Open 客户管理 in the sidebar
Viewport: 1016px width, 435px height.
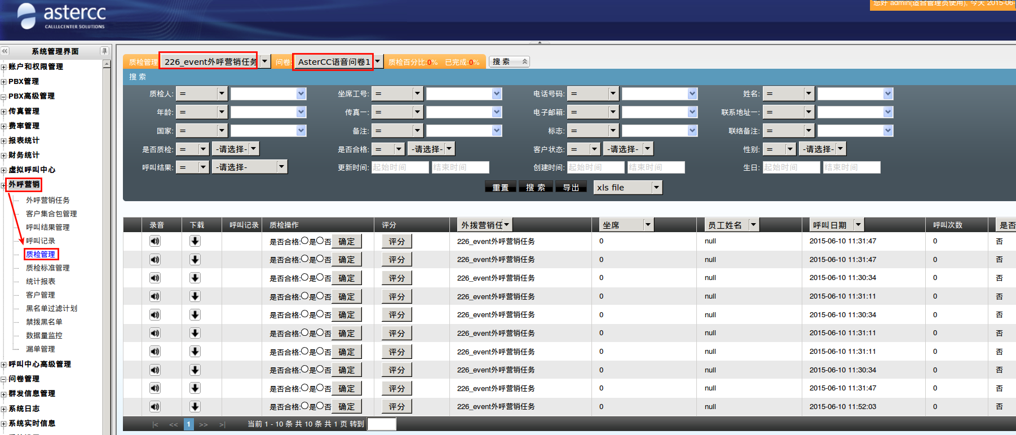tap(41, 295)
